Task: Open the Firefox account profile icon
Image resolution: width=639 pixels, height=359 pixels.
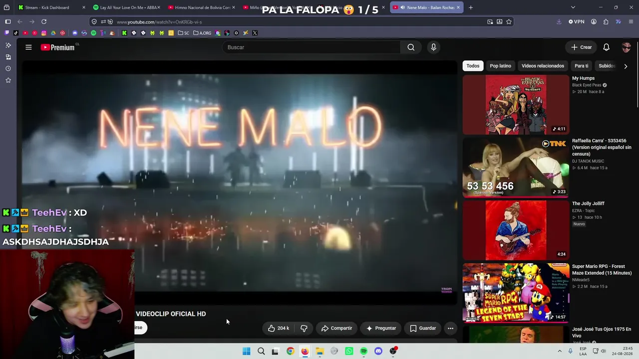Action: tap(594, 21)
